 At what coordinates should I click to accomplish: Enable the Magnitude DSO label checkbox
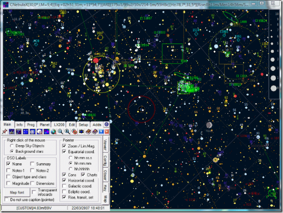(x=9, y=183)
